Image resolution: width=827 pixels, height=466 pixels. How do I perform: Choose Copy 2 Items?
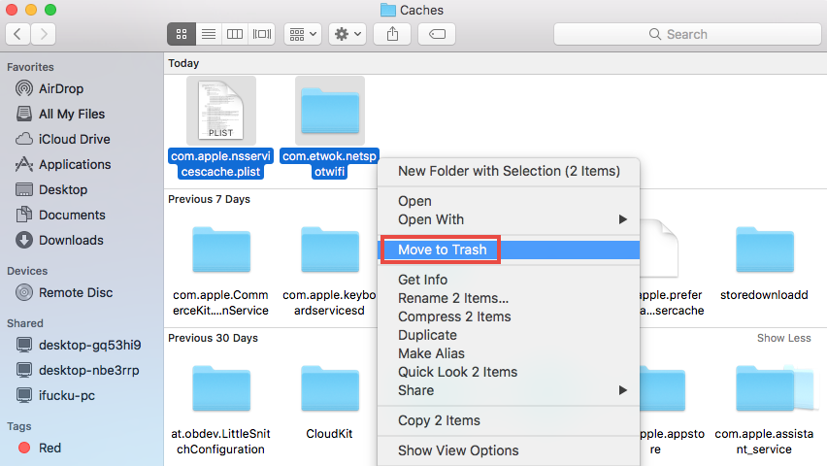click(509, 420)
